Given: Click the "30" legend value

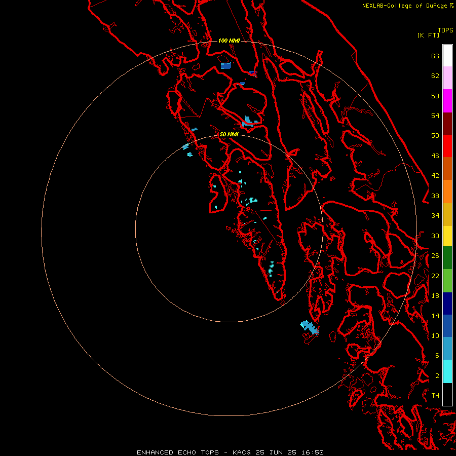Looking at the screenshot, I should pyautogui.click(x=435, y=236).
